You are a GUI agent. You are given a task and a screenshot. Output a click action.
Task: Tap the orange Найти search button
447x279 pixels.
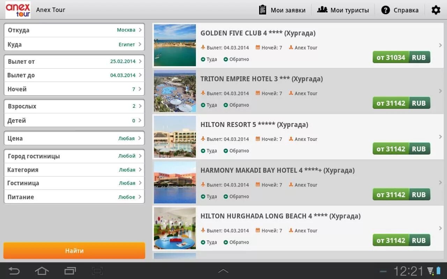pyautogui.click(x=74, y=250)
